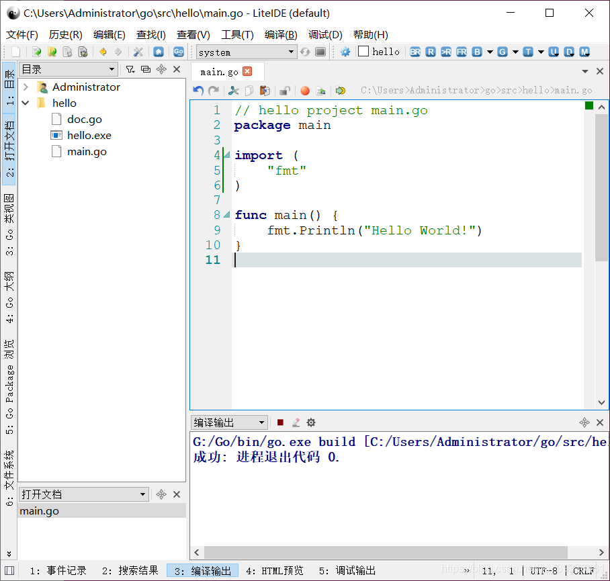Screen dimensions: 610x581
Task: Click the New file icon
Action: (16, 52)
